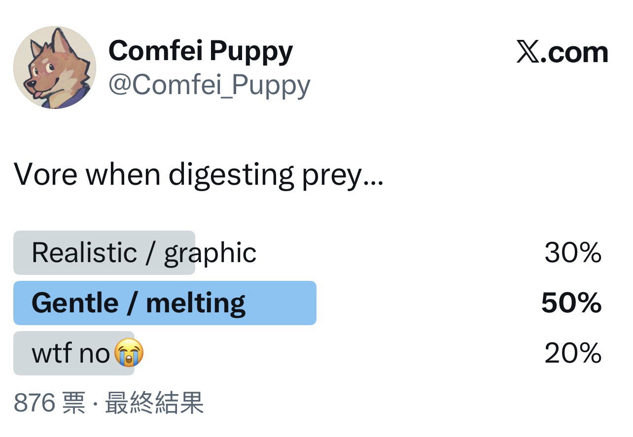Click the @Comfei_Puppy handle
633x437 pixels.
click(x=209, y=85)
